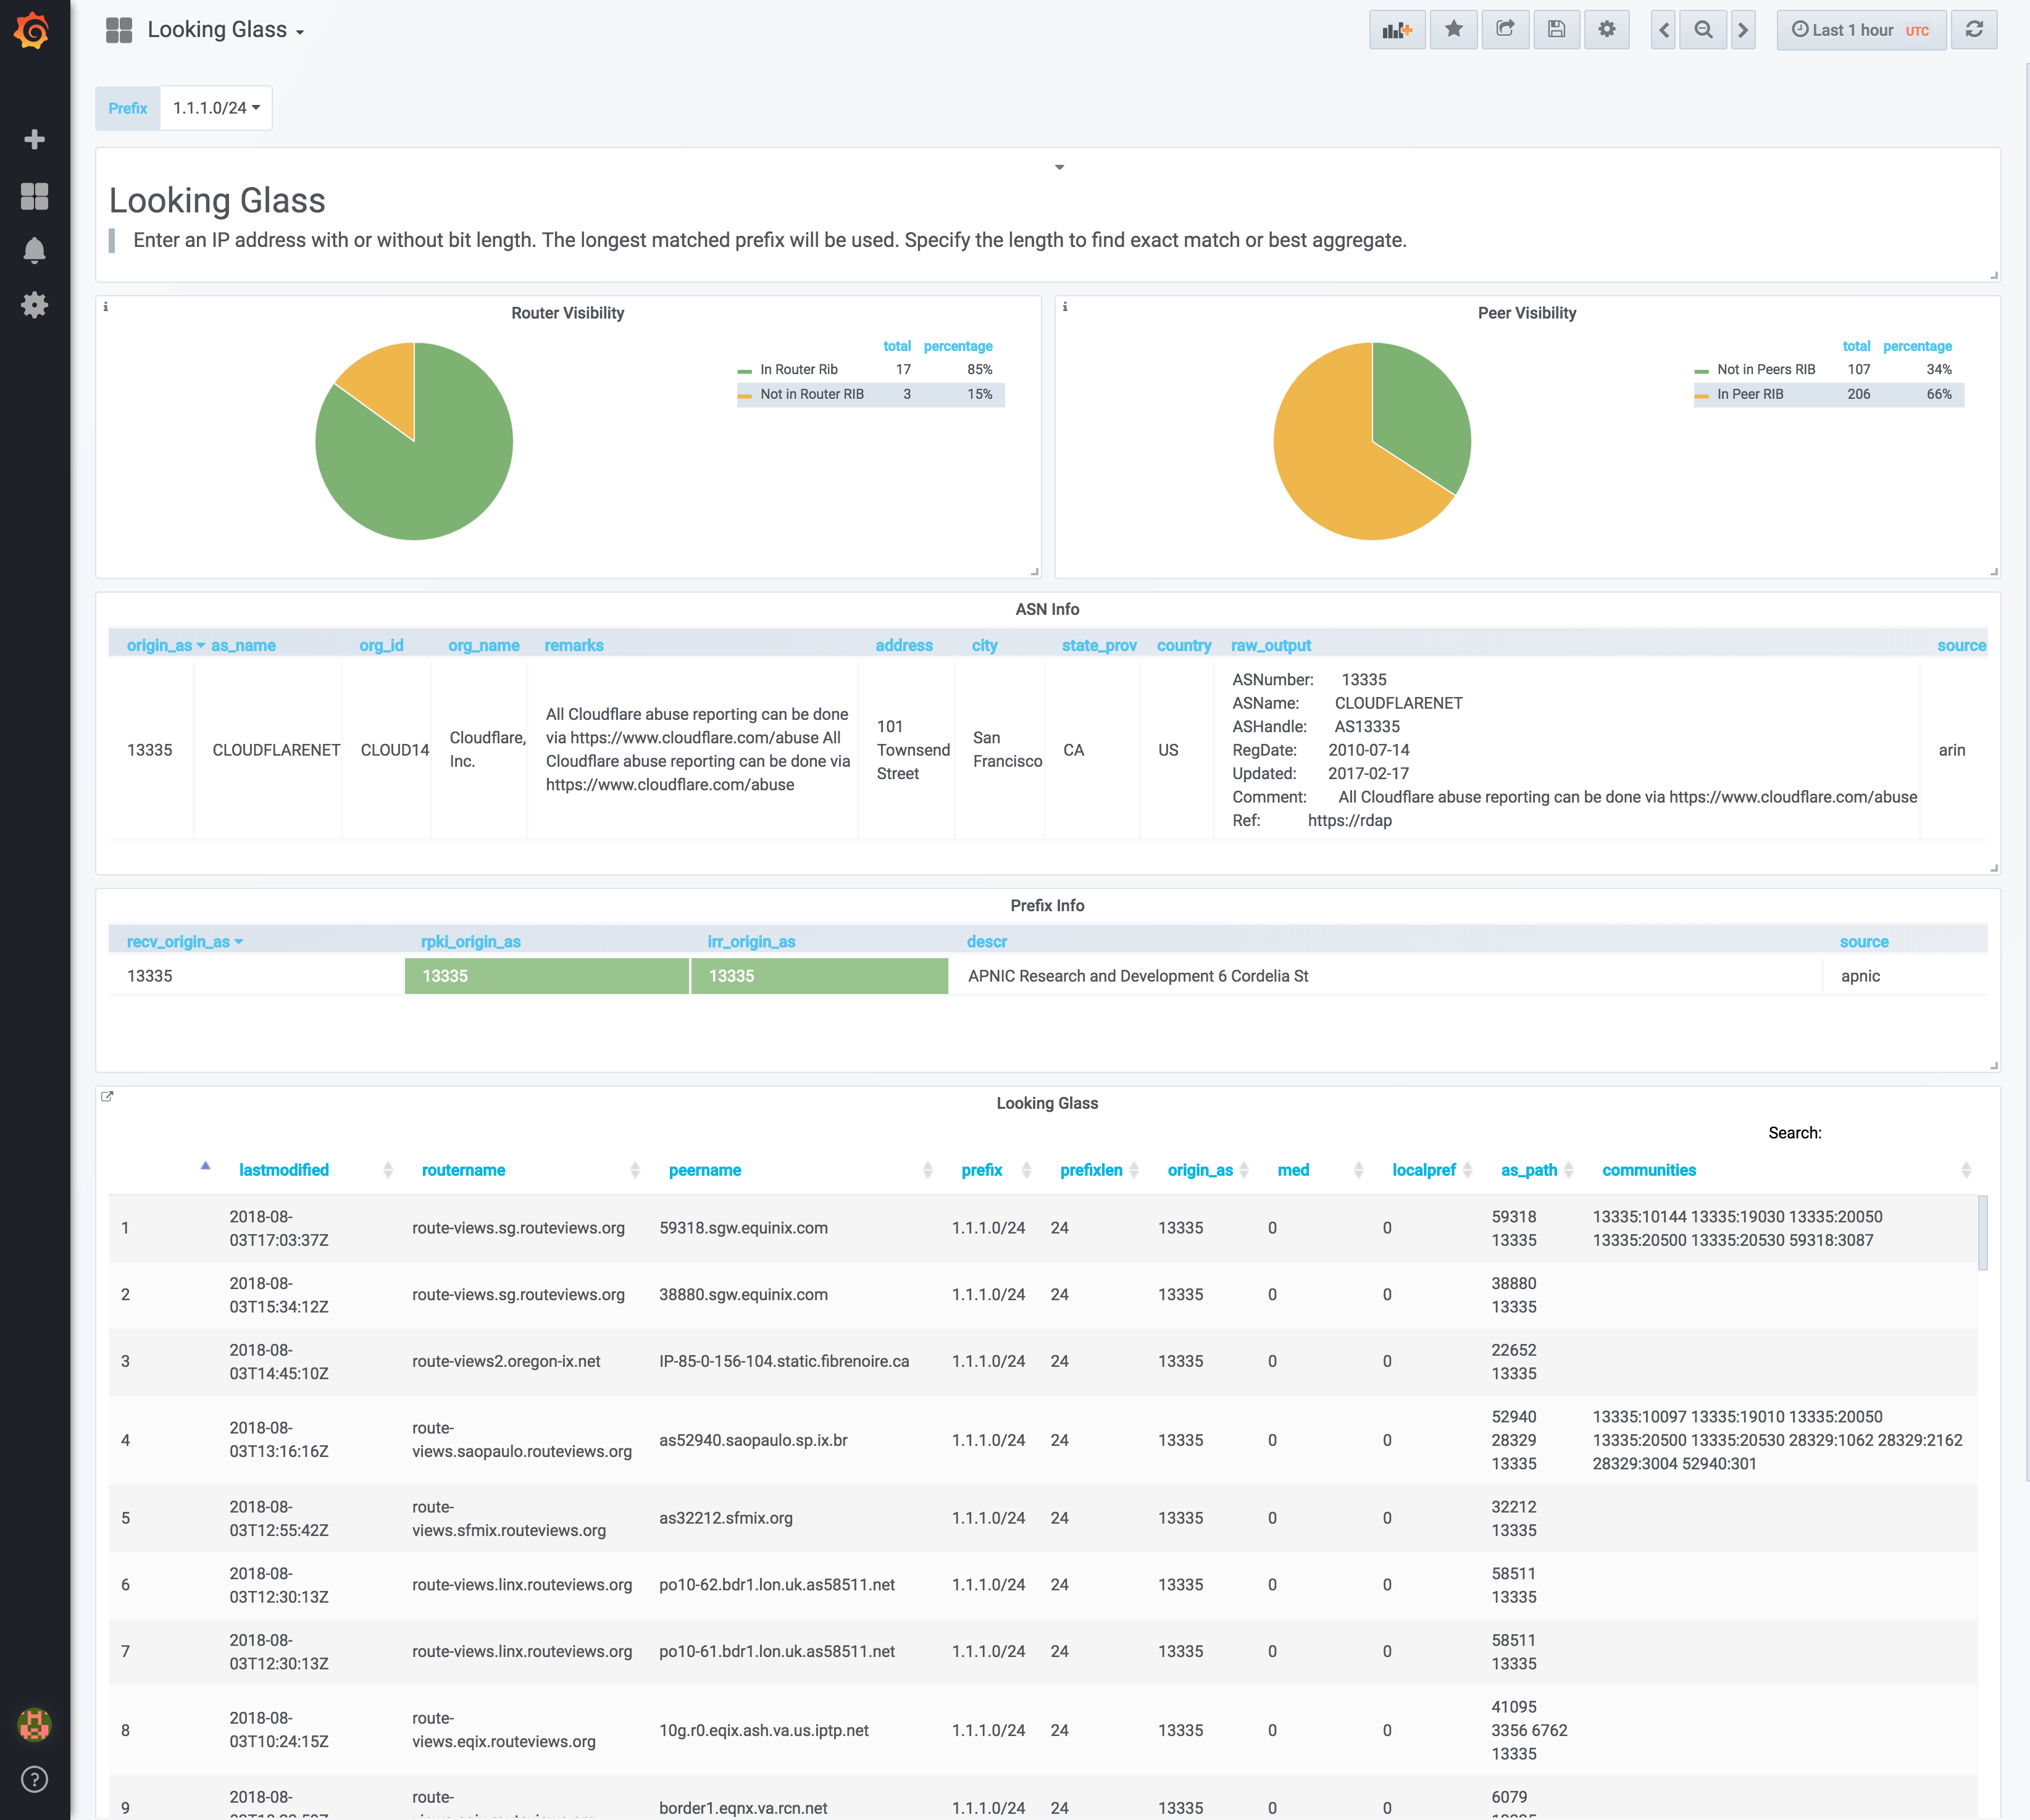This screenshot has height=1820, width=2030.
Task: Click the Share dashboard icon
Action: pos(1505,30)
